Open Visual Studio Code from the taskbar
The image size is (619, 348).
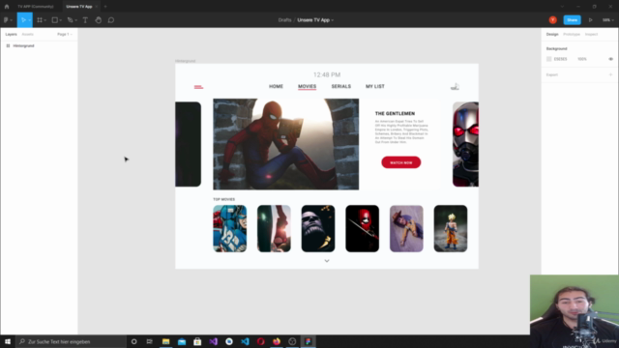[x=245, y=341]
